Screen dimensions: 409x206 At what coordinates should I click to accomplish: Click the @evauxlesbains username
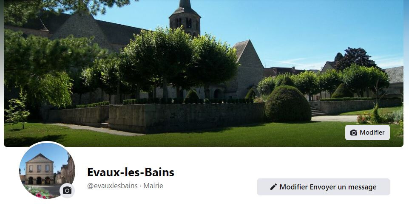[112, 186]
